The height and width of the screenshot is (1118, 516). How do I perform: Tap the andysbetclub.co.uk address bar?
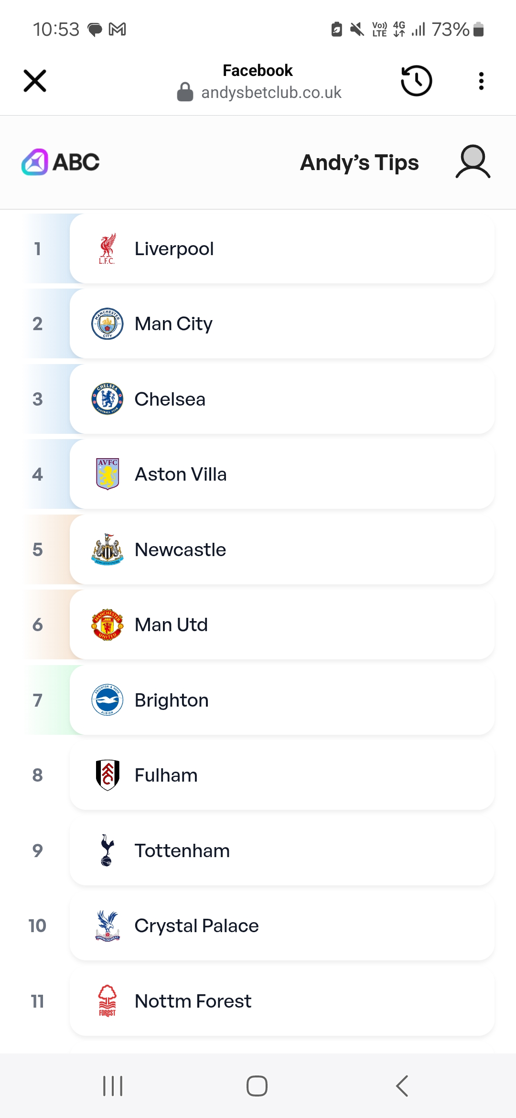271,92
